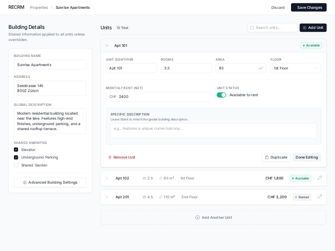Click the search magnifier icon in the units search
The width and height of the screenshot is (335, 251).
(252, 28)
